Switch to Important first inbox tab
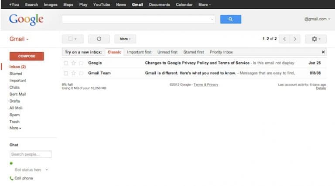This screenshot has height=186, width=335. tap(139, 52)
